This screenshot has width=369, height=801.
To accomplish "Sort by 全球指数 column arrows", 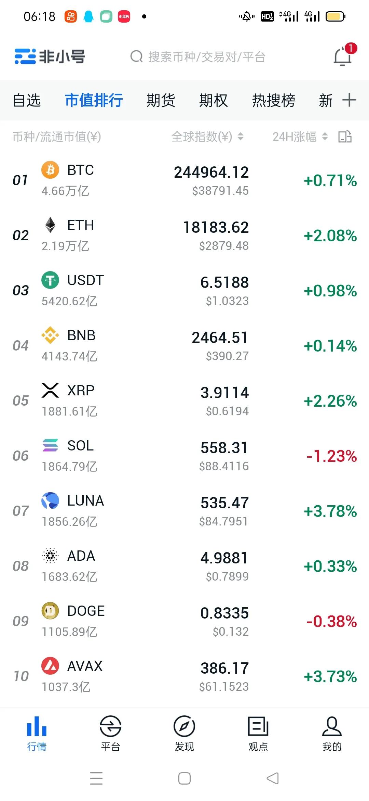I will (x=241, y=137).
